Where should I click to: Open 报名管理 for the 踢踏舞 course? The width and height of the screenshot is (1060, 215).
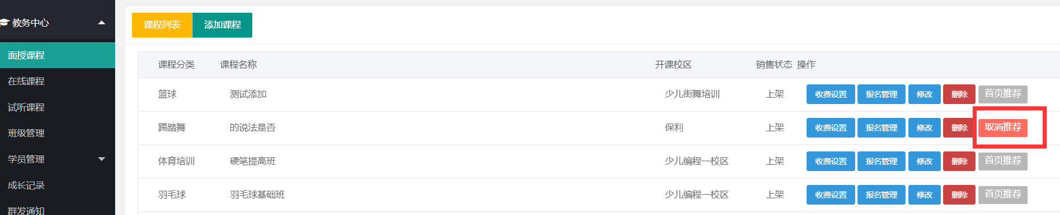[x=881, y=128]
